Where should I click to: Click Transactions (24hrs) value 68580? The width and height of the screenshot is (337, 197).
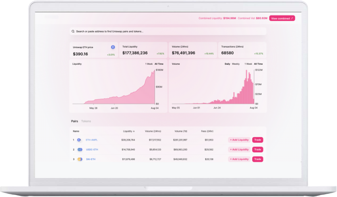227,53
